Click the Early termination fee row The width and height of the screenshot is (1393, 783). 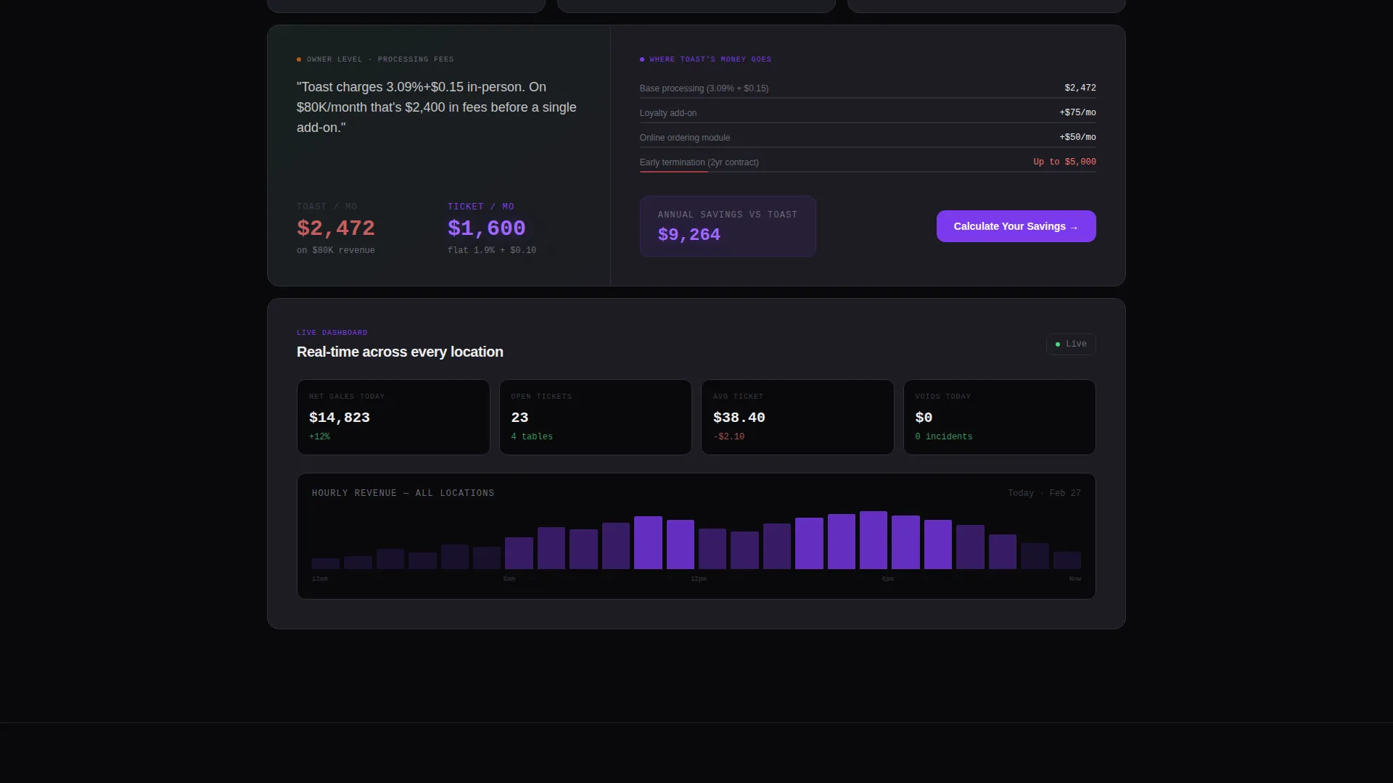(x=868, y=162)
